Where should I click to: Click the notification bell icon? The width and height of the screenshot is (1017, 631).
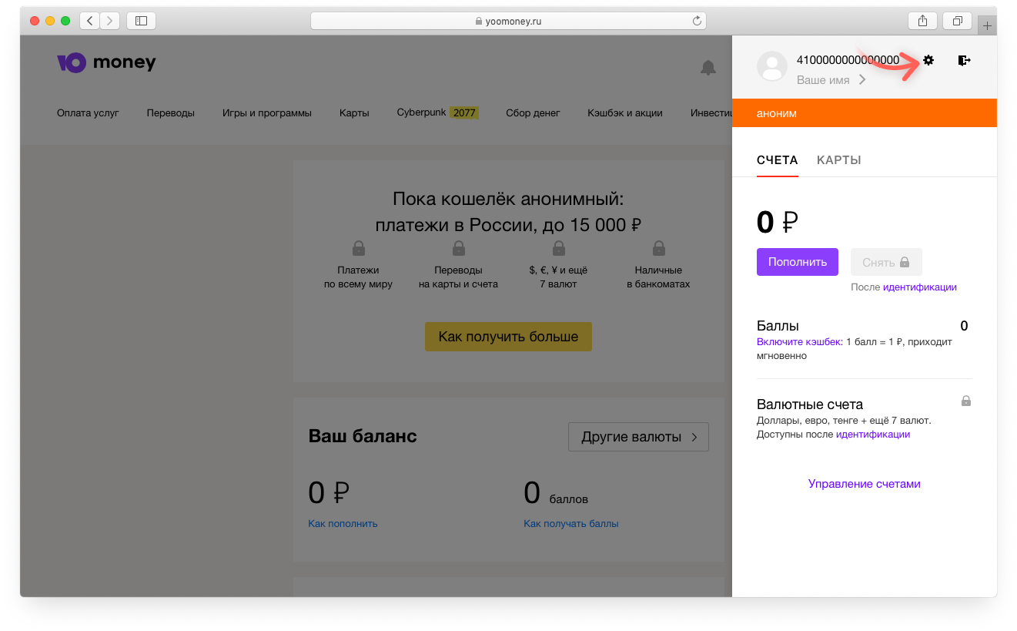708,68
